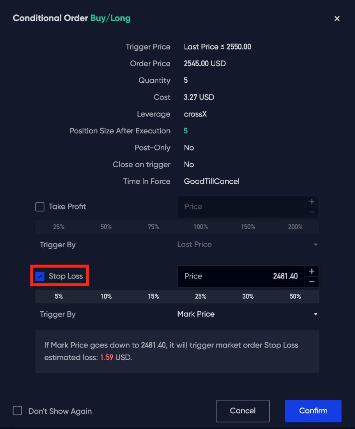The image size is (355, 429).
Task: Click the plus stepper beside Stop Loss price
Action: 312,271
